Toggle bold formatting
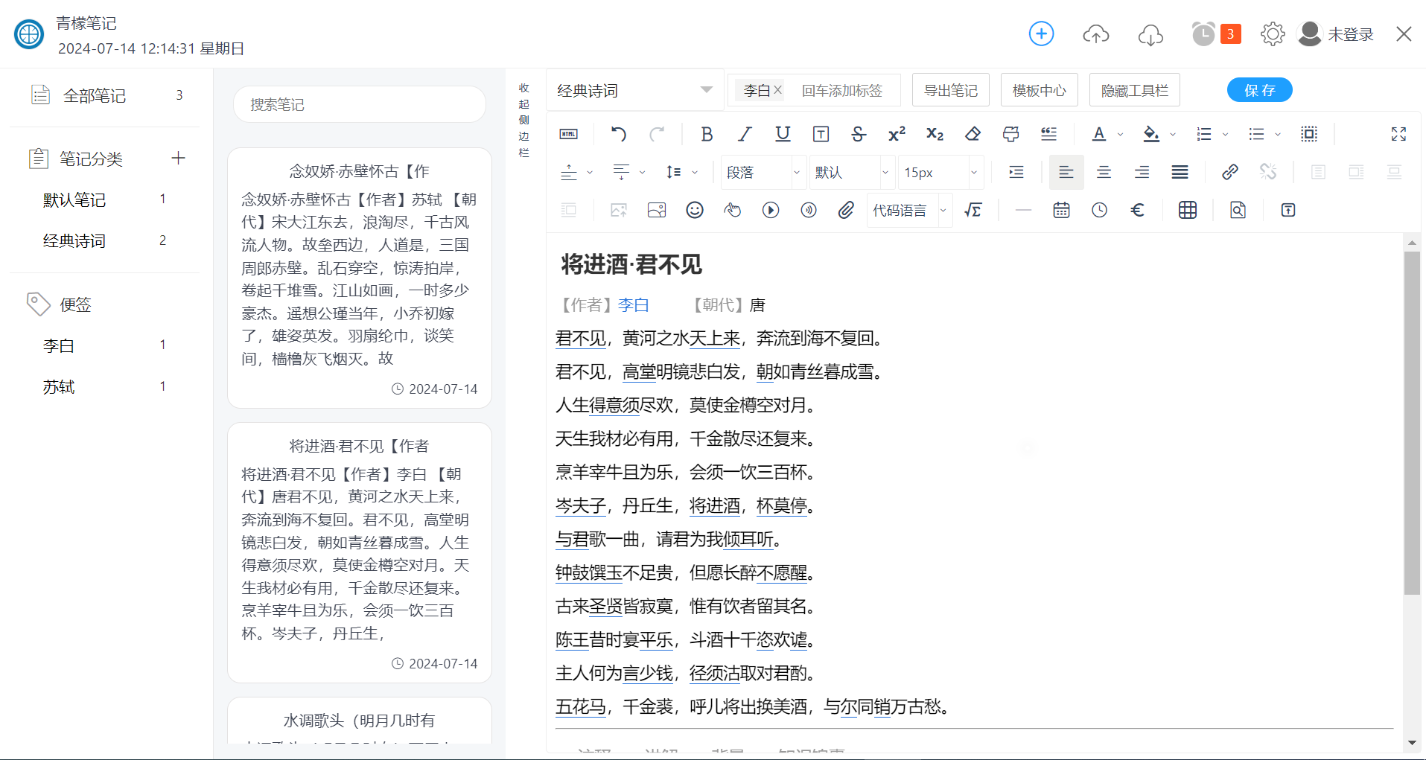This screenshot has width=1426, height=760. [707, 134]
